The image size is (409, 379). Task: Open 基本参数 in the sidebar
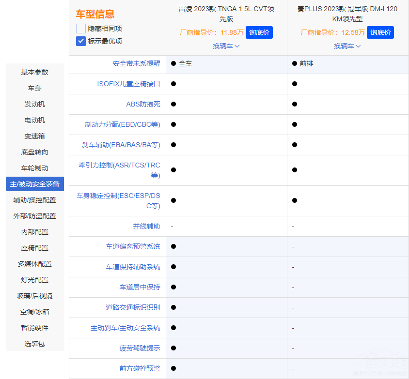pyautogui.click(x=34, y=72)
